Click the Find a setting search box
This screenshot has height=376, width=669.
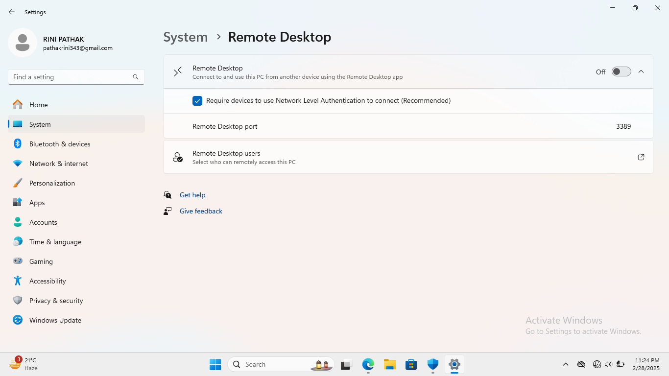(71, 77)
